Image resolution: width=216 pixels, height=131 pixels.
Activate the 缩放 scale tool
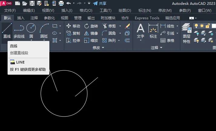(91, 40)
